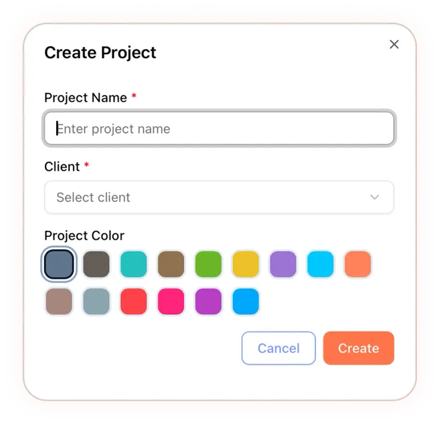This screenshot has width=440, height=424.
Task: Close the Create Project dialog
Action: pyautogui.click(x=394, y=44)
